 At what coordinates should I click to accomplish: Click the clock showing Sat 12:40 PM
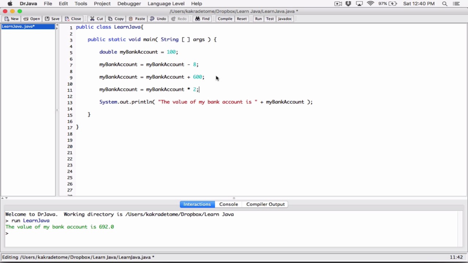pos(419,4)
